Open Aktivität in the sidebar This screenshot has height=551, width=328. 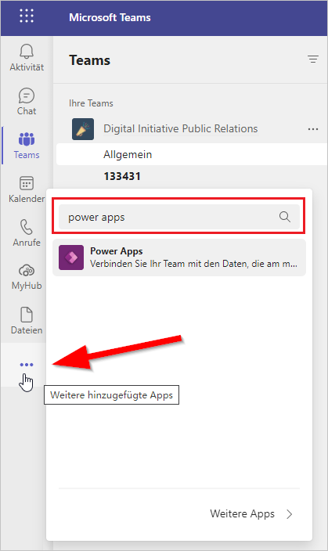[x=27, y=58]
